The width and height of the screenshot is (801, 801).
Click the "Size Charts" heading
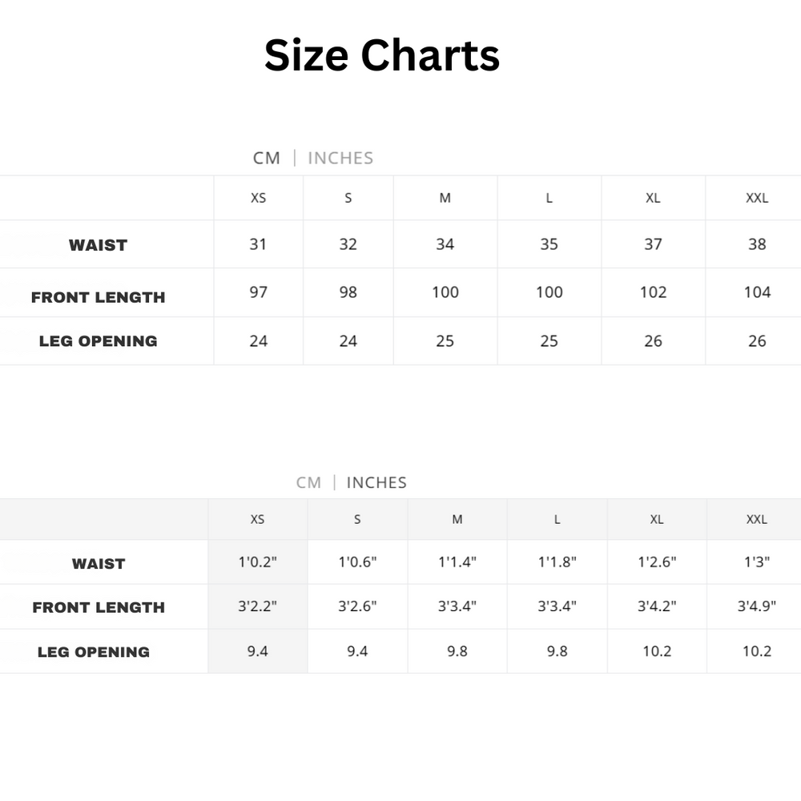pyautogui.click(x=382, y=56)
